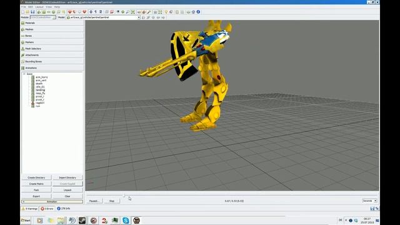Click the open folder toolbar icon

click(x=27, y=12)
